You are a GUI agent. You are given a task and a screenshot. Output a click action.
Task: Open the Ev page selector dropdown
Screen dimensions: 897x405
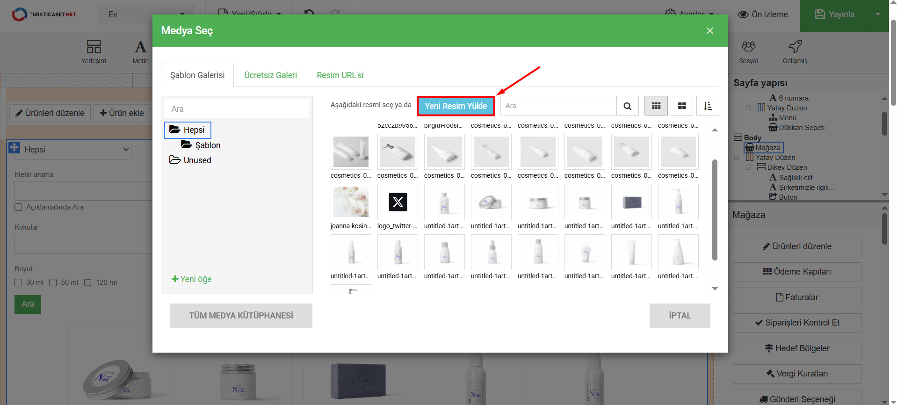tap(146, 14)
